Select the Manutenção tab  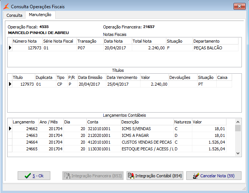click(40, 15)
